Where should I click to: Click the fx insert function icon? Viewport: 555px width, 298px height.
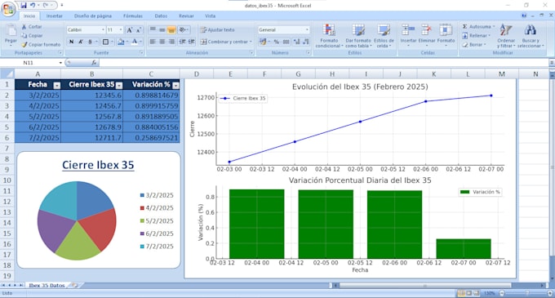[x=94, y=63]
